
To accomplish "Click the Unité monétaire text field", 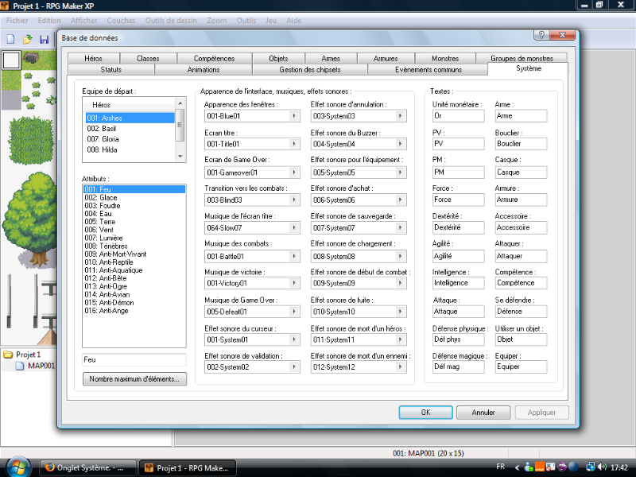I will 458,116.
